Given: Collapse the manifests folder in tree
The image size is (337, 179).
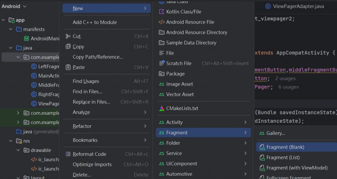Looking at the screenshot, I should tap(11, 30).
